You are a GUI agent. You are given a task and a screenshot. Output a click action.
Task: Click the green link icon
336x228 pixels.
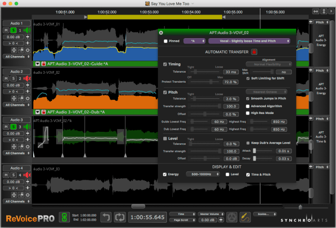click(x=64, y=218)
